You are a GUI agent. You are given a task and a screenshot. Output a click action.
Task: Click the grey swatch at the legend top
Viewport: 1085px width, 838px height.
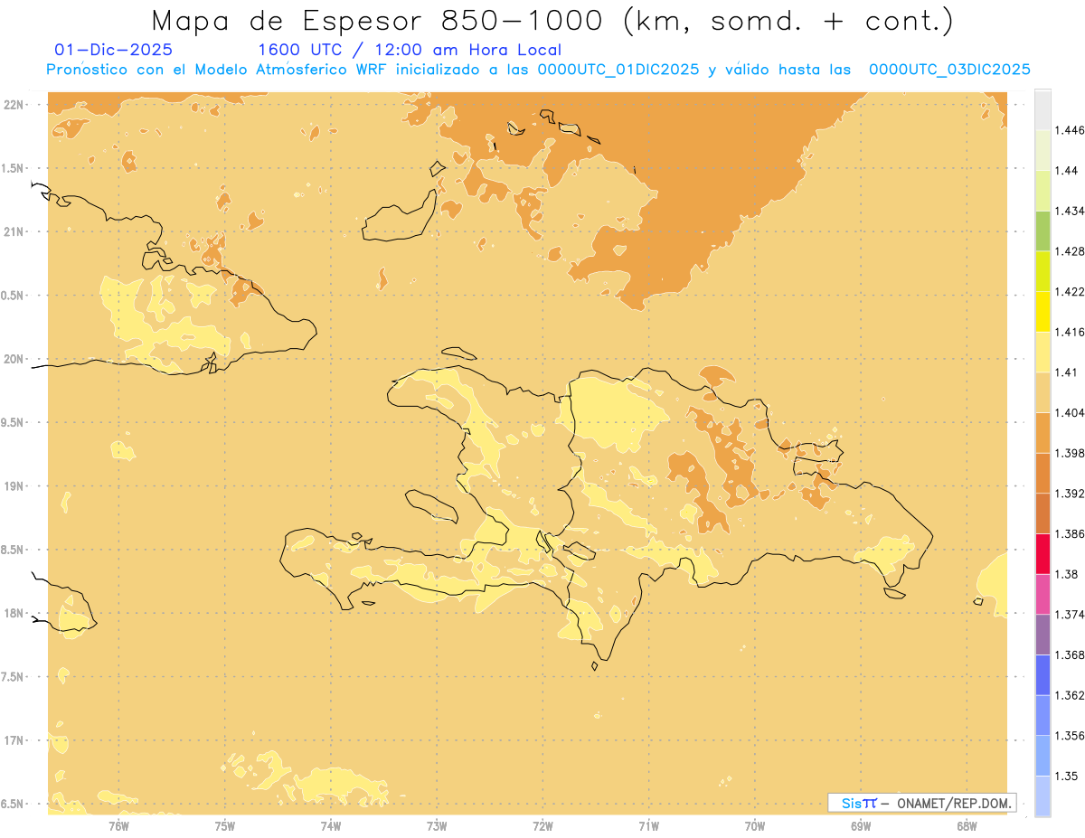click(1043, 109)
